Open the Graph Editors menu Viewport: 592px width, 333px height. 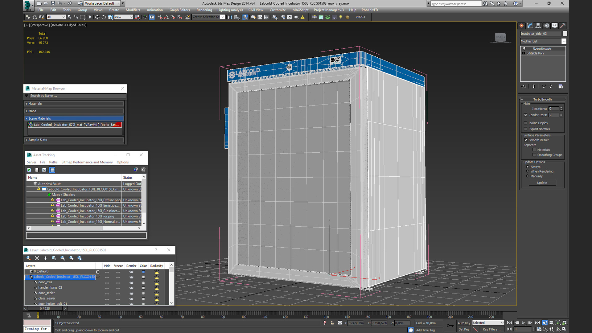(179, 10)
